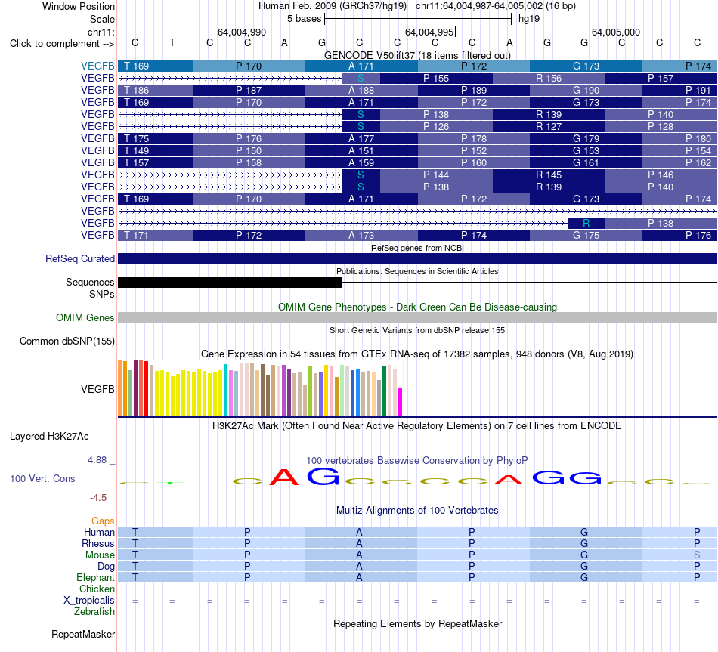Click codon box 'T 186'

click(155, 90)
